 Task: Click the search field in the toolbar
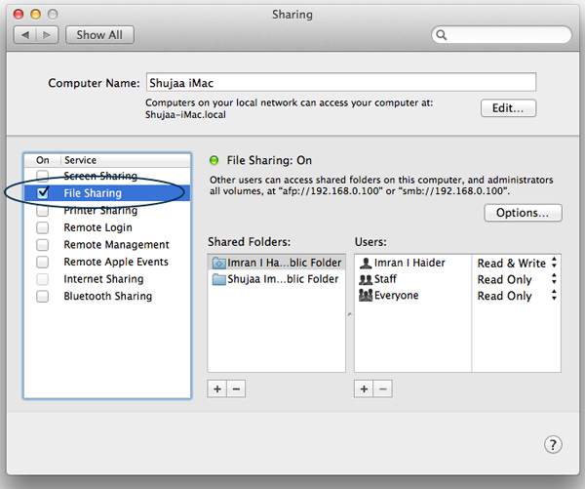coord(501,35)
